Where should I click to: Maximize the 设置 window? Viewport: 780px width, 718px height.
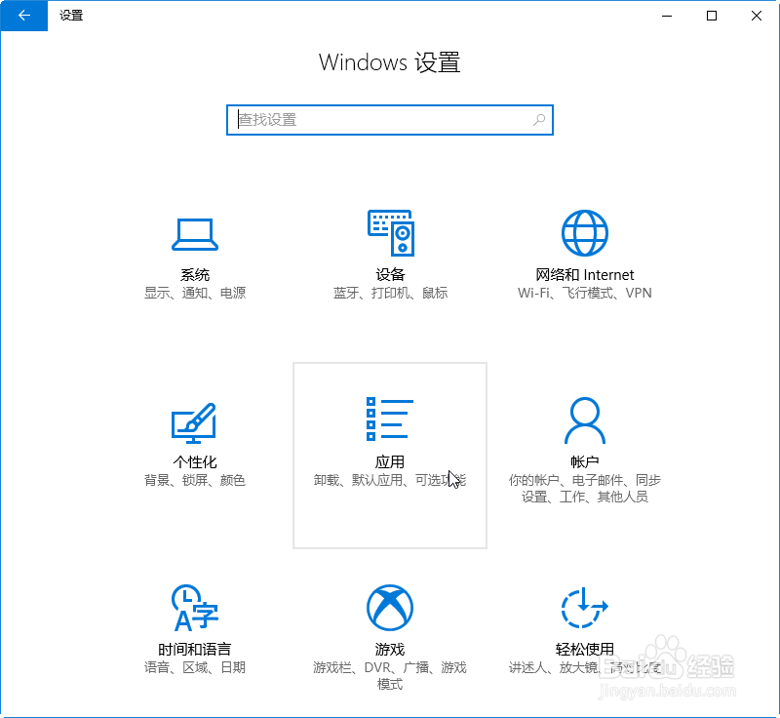(x=712, y=16)
